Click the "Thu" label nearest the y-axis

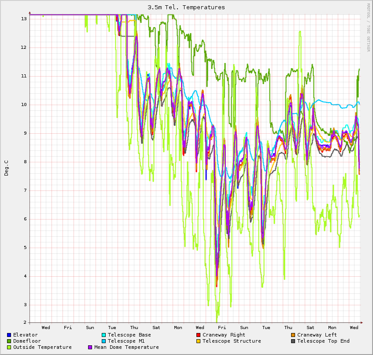pos(134,327)
